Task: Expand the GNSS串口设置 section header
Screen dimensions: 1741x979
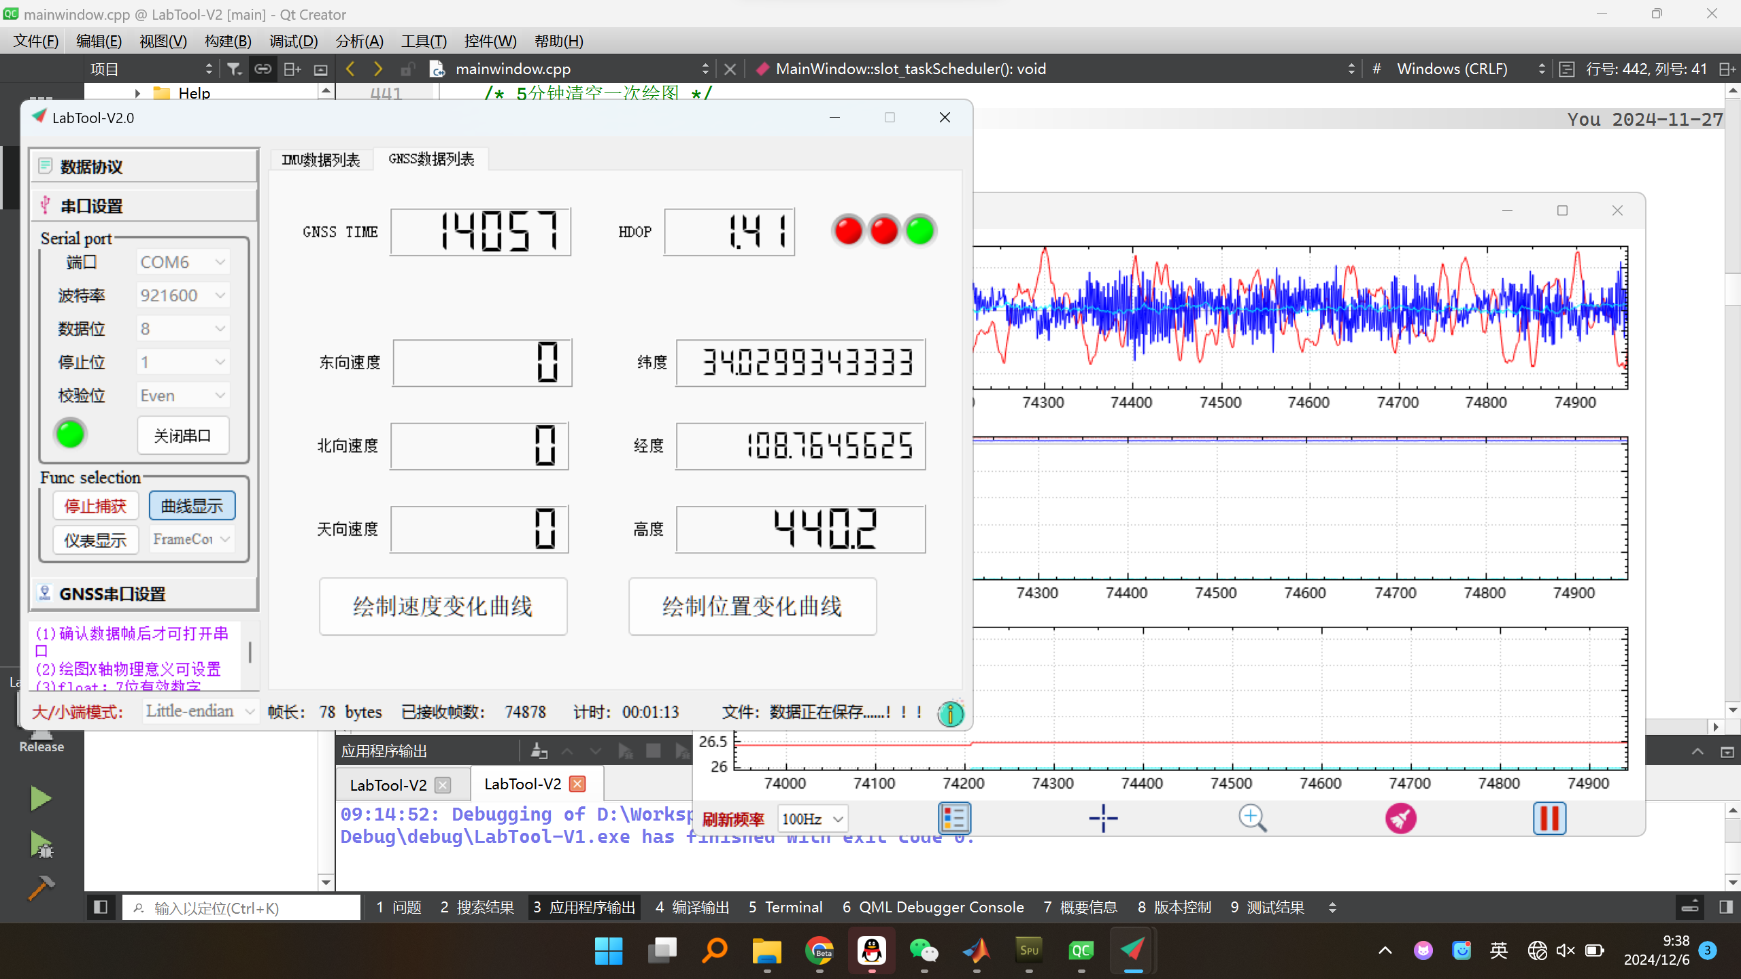Action: 144,594
